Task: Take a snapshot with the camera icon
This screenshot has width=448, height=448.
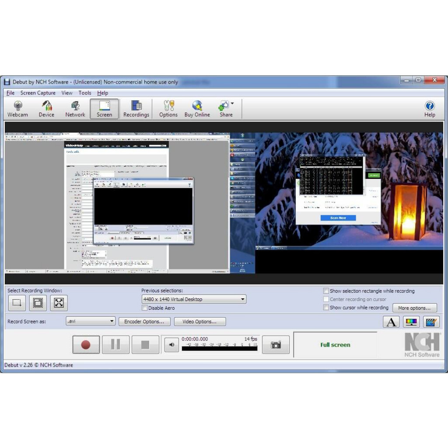Action: (x=276, y=345)
